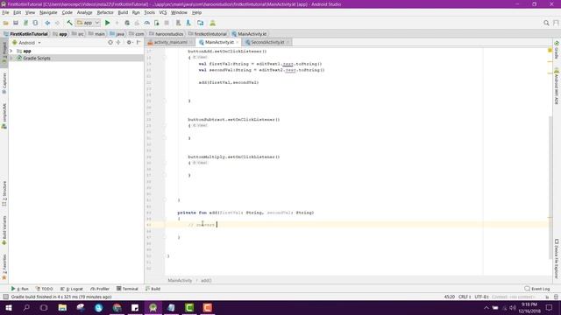Close the MainActivity.kt editor tab

click(x=238, y=42)
